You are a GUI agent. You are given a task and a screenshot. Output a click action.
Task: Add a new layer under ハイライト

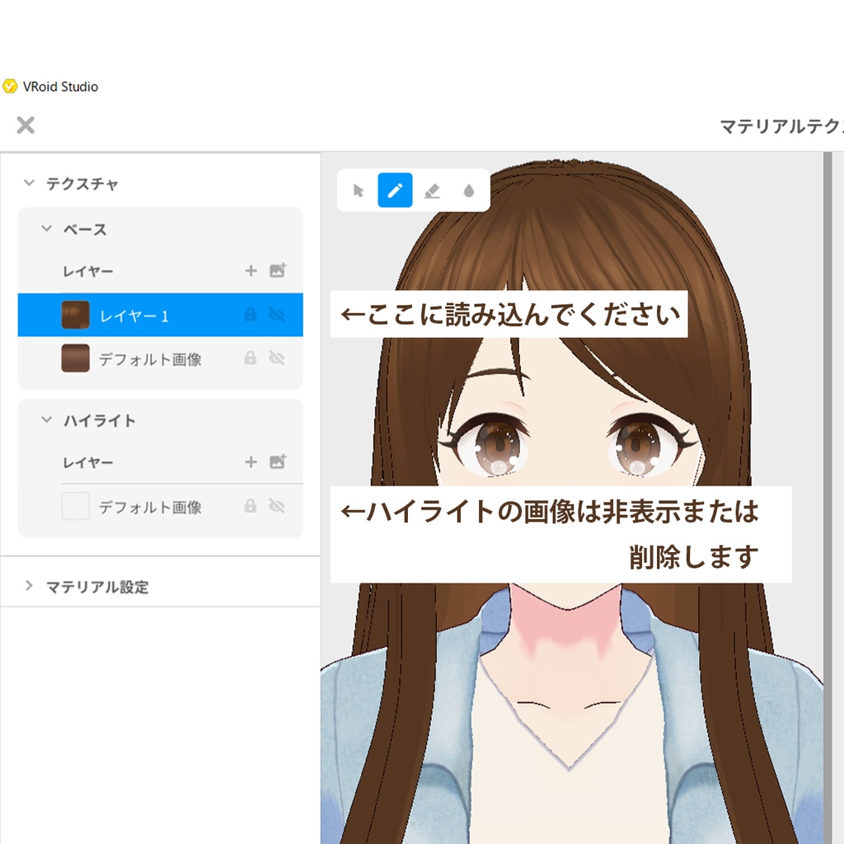point(251,462)
